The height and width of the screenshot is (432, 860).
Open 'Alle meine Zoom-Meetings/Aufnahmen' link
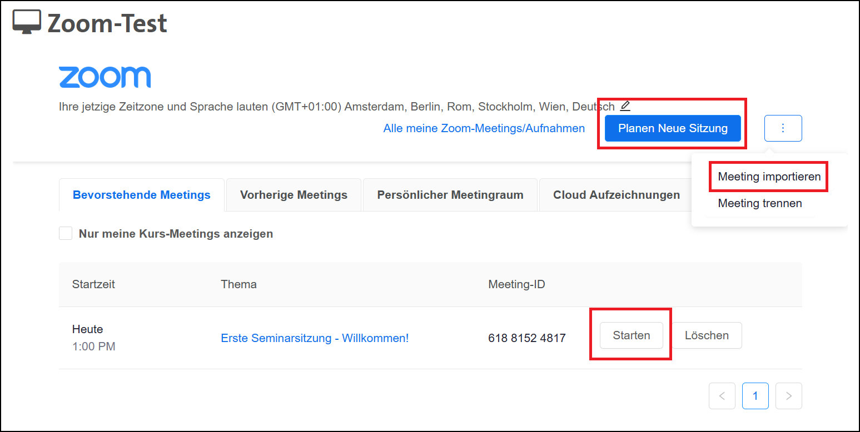484,128
